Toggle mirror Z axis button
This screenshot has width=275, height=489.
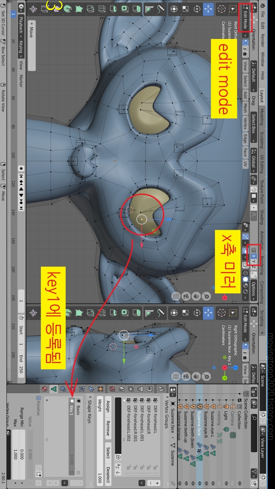(254, 267)
